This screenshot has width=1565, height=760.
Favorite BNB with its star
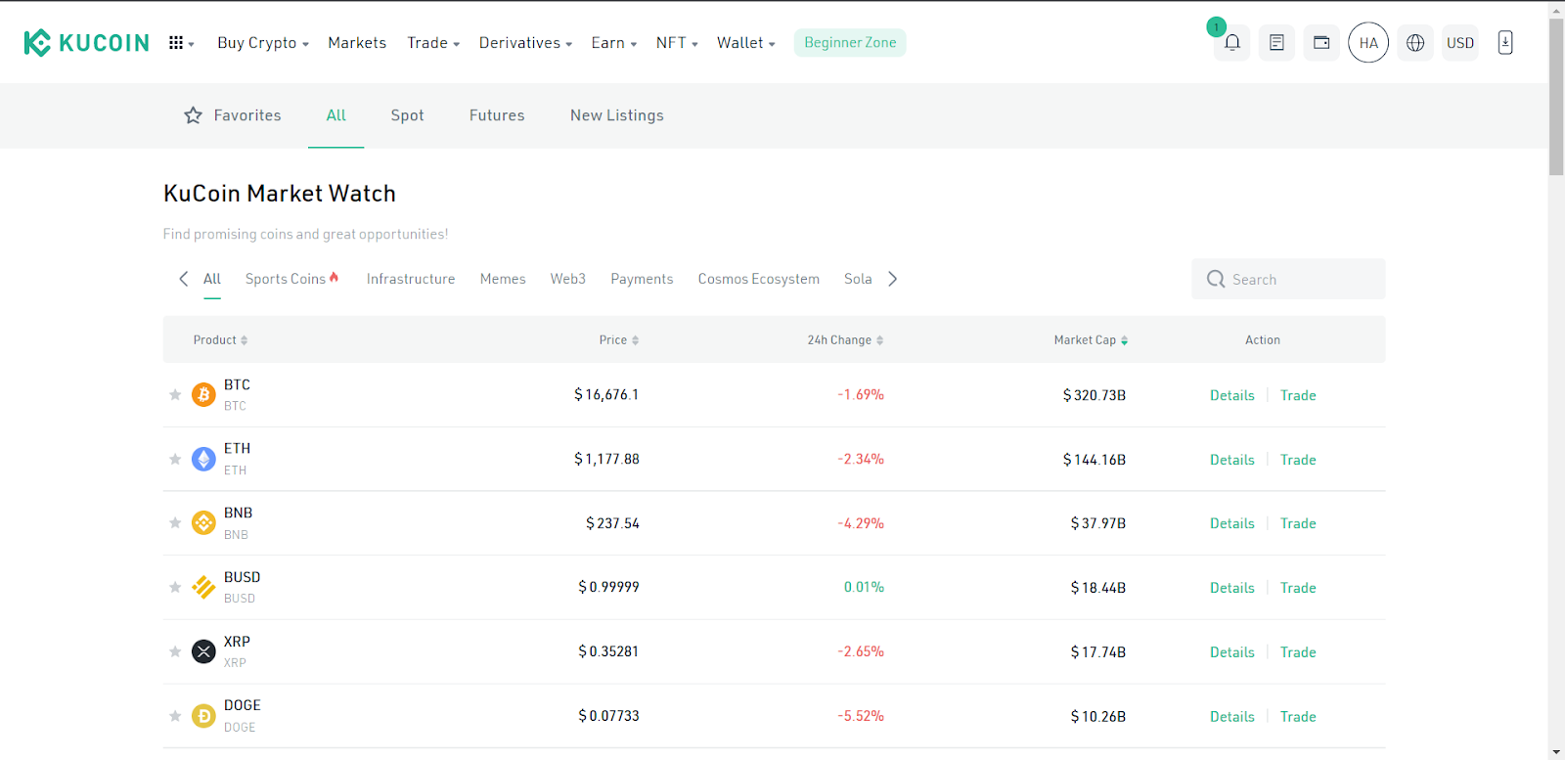(175, 523)
